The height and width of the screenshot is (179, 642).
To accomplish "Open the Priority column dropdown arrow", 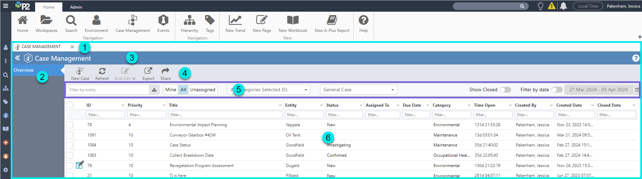I will pos(164,105).
